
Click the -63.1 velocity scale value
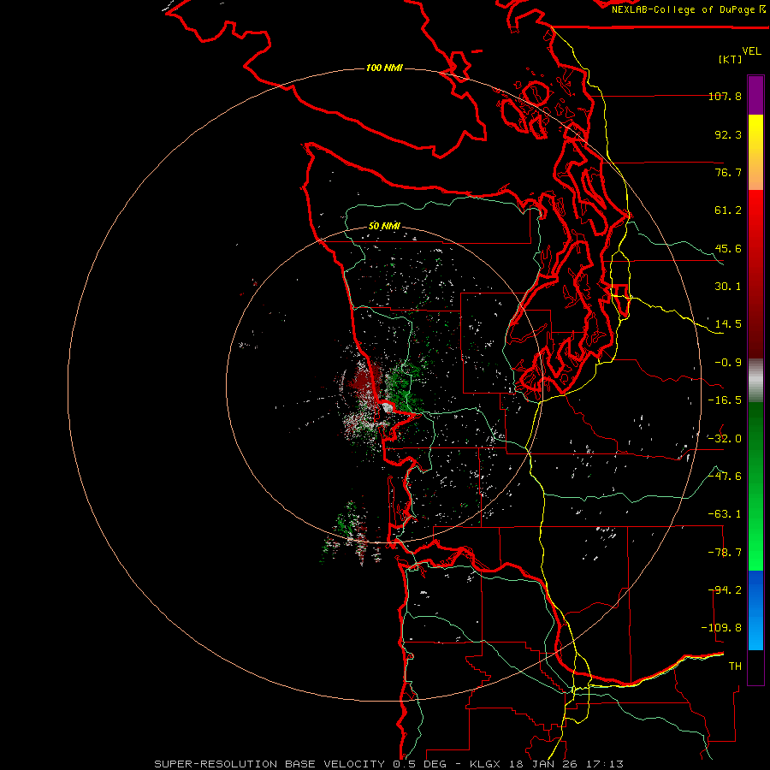coord(725,514)
